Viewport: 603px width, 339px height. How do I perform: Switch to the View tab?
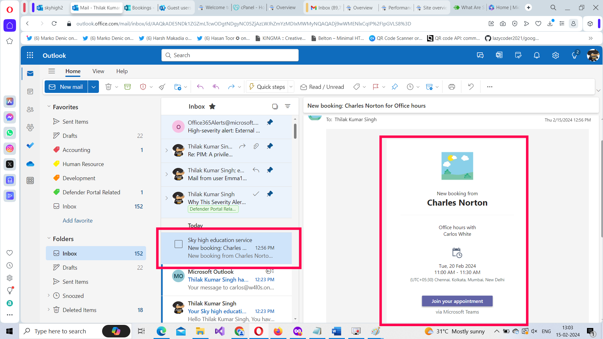click(x=98, y=71)
